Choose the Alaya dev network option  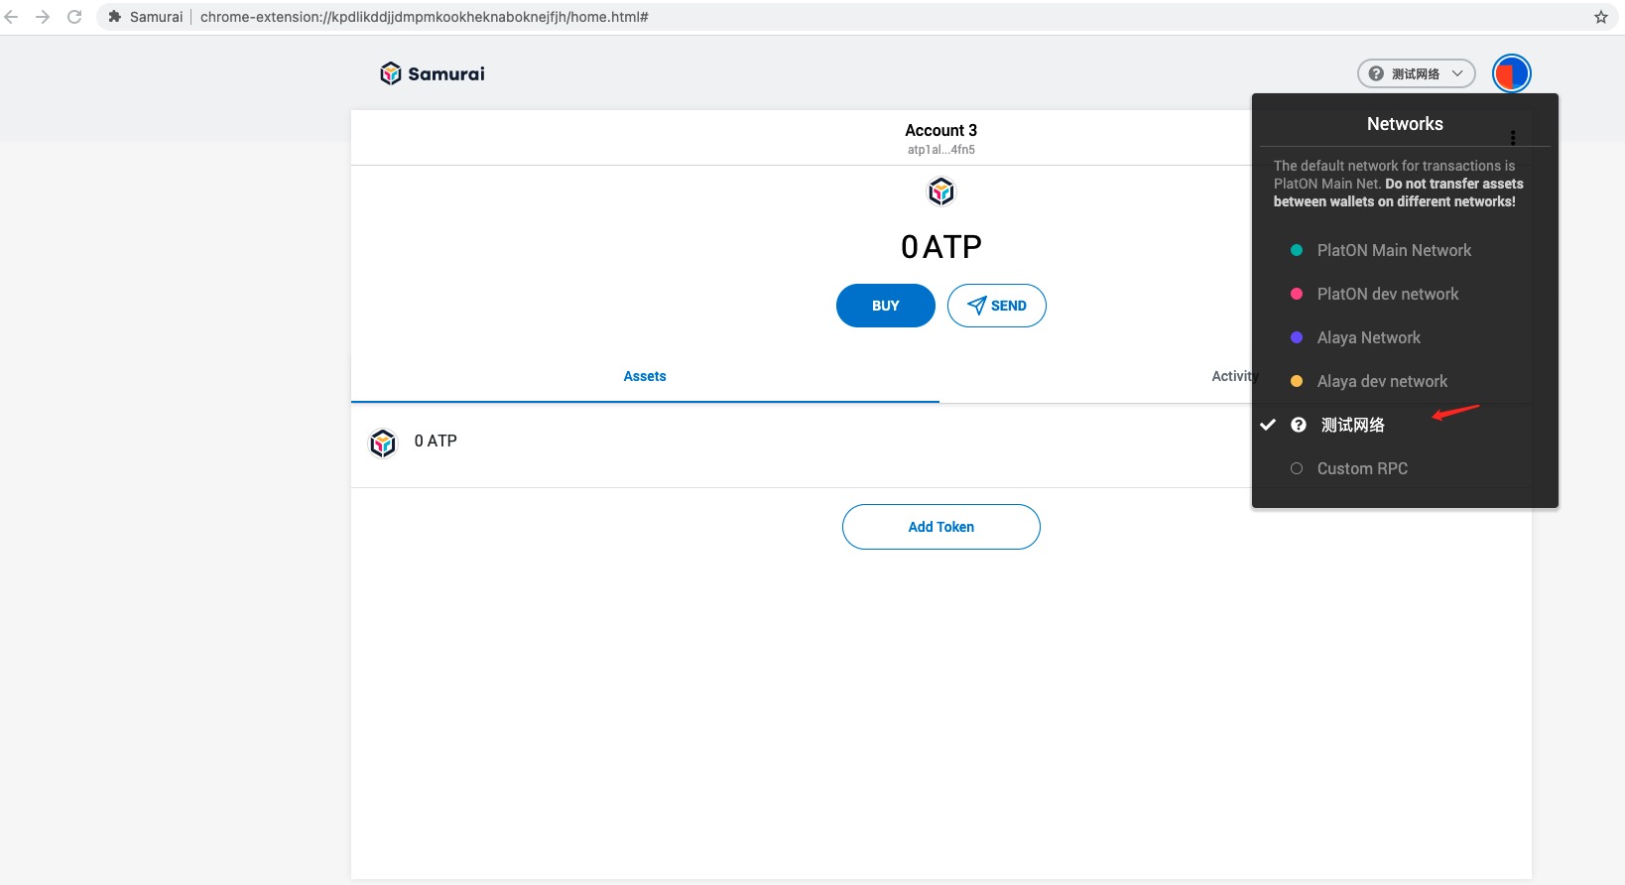click(1381, 381)
